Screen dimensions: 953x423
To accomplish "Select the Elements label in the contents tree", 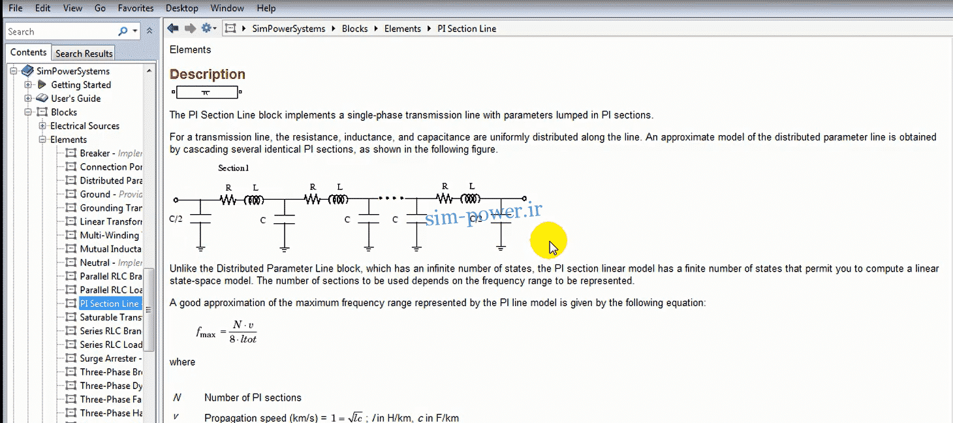I will click(69, 140).
